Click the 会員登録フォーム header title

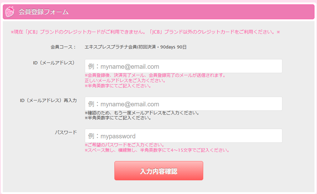43,12
